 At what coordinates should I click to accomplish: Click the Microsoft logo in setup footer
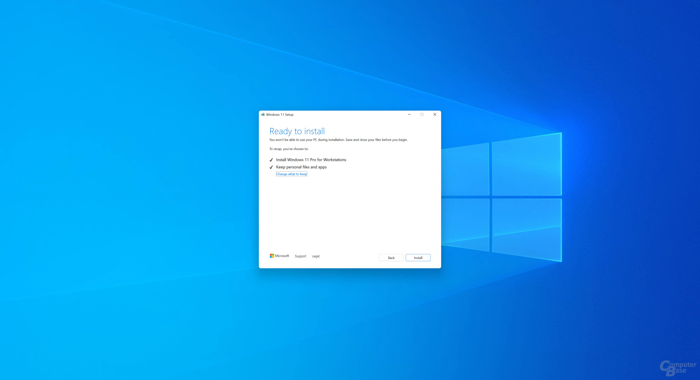279,256
